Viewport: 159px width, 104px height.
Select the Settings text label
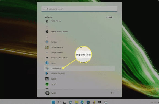pos(54,42)
